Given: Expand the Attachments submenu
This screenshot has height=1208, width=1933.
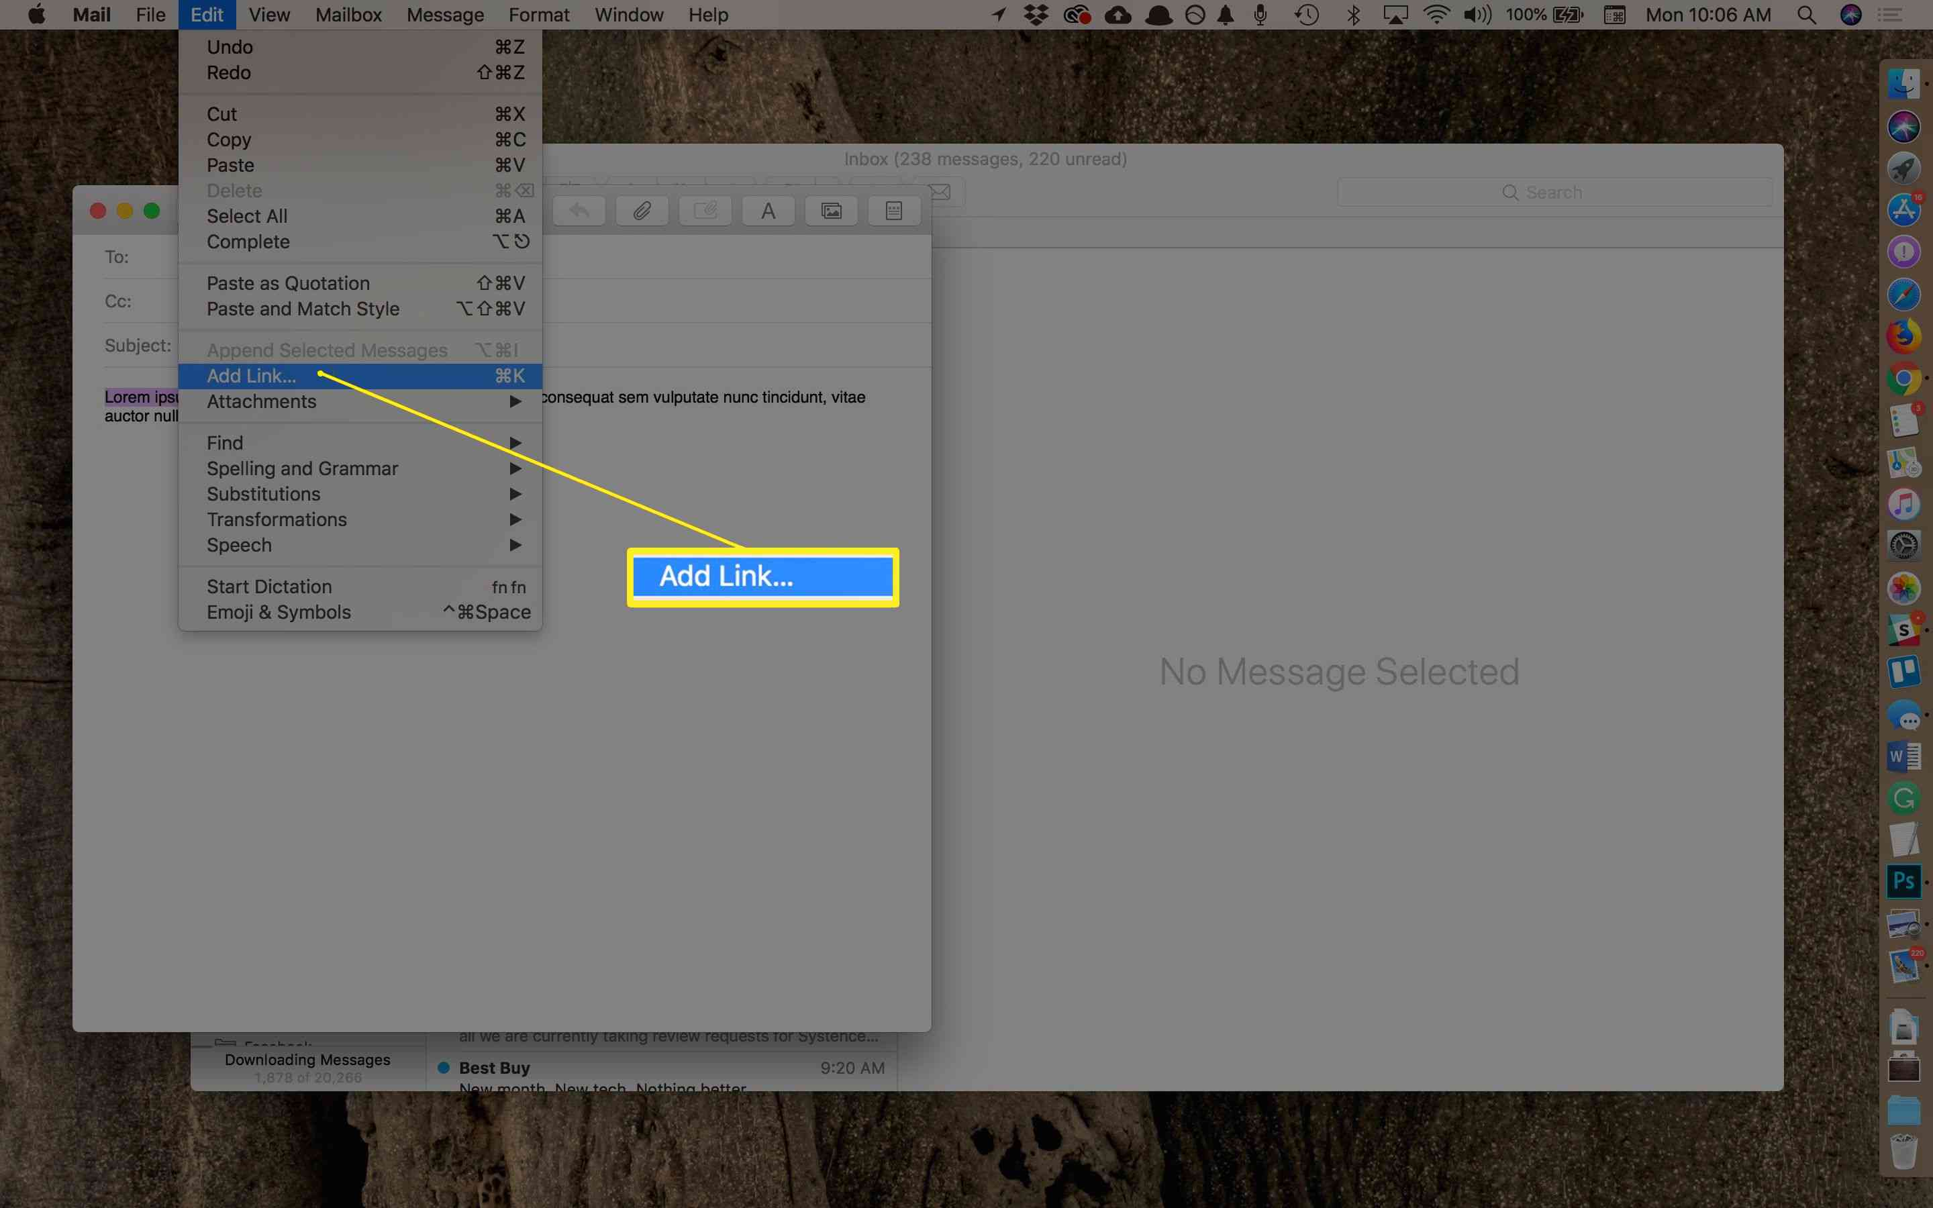Looking at the screenshot, I should (360, 402).
